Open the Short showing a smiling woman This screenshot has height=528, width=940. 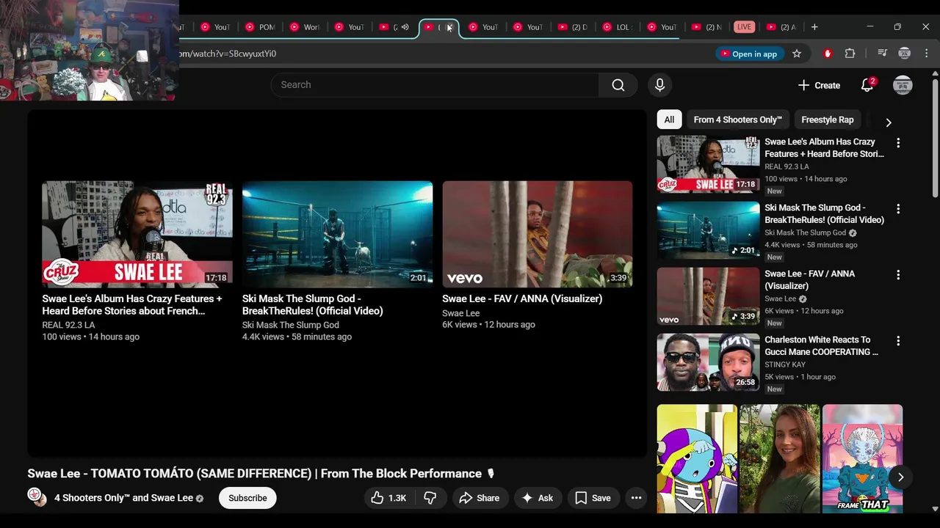(x=780, y=458)
